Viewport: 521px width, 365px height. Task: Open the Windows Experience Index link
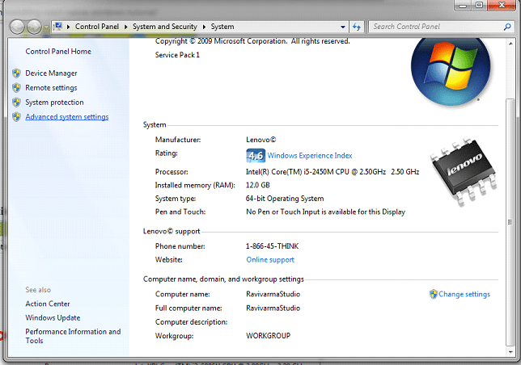tap(310, 156)
